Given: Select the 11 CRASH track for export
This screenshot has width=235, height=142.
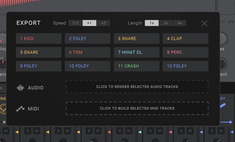Looking at the screenshot, I should click(136, 66).
